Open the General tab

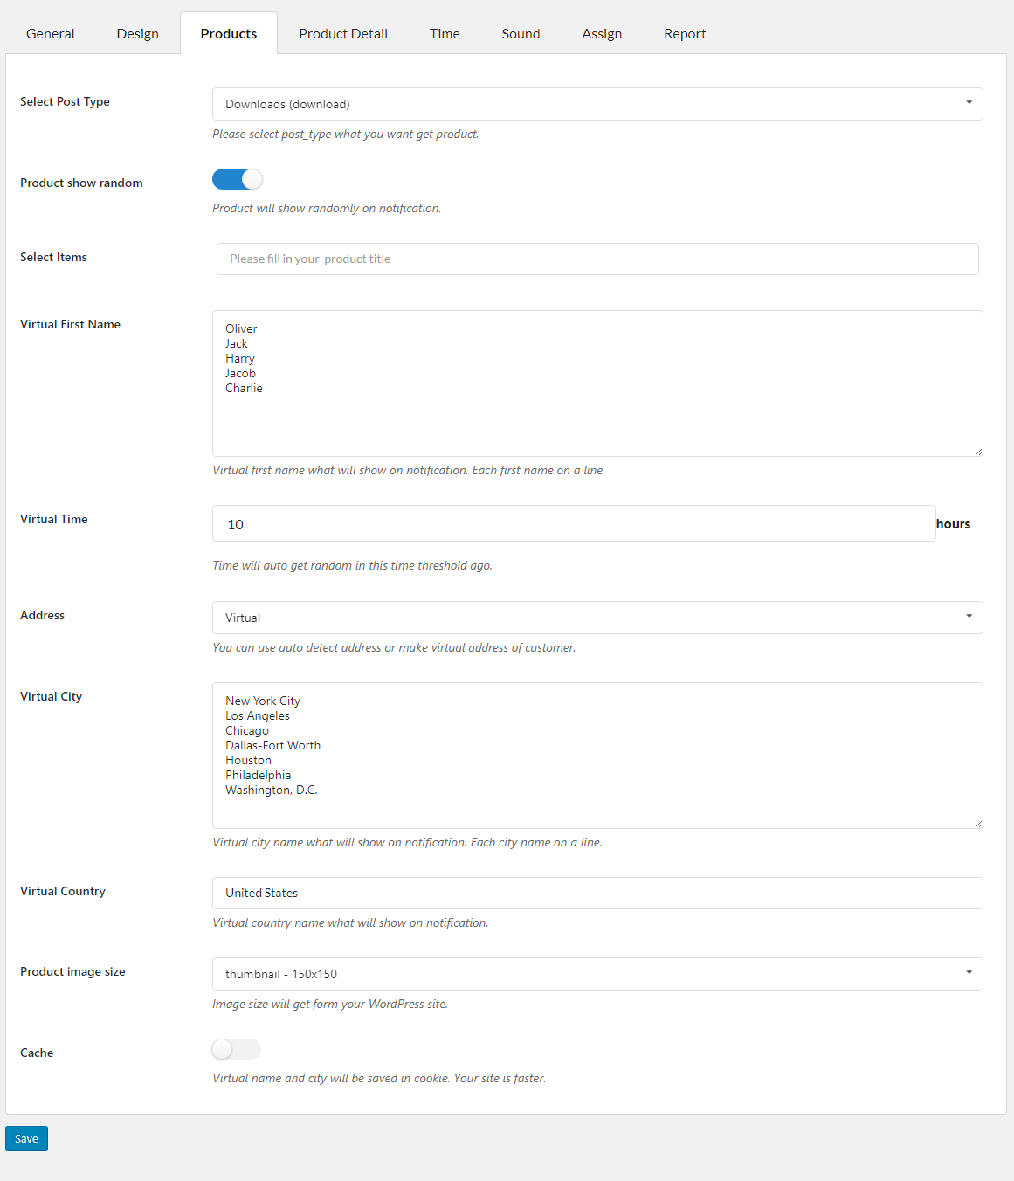pos(51,34)
